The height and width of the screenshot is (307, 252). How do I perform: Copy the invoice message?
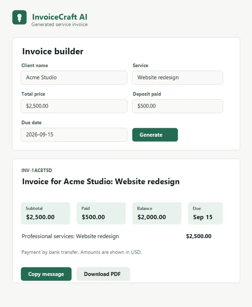[46, 274]
